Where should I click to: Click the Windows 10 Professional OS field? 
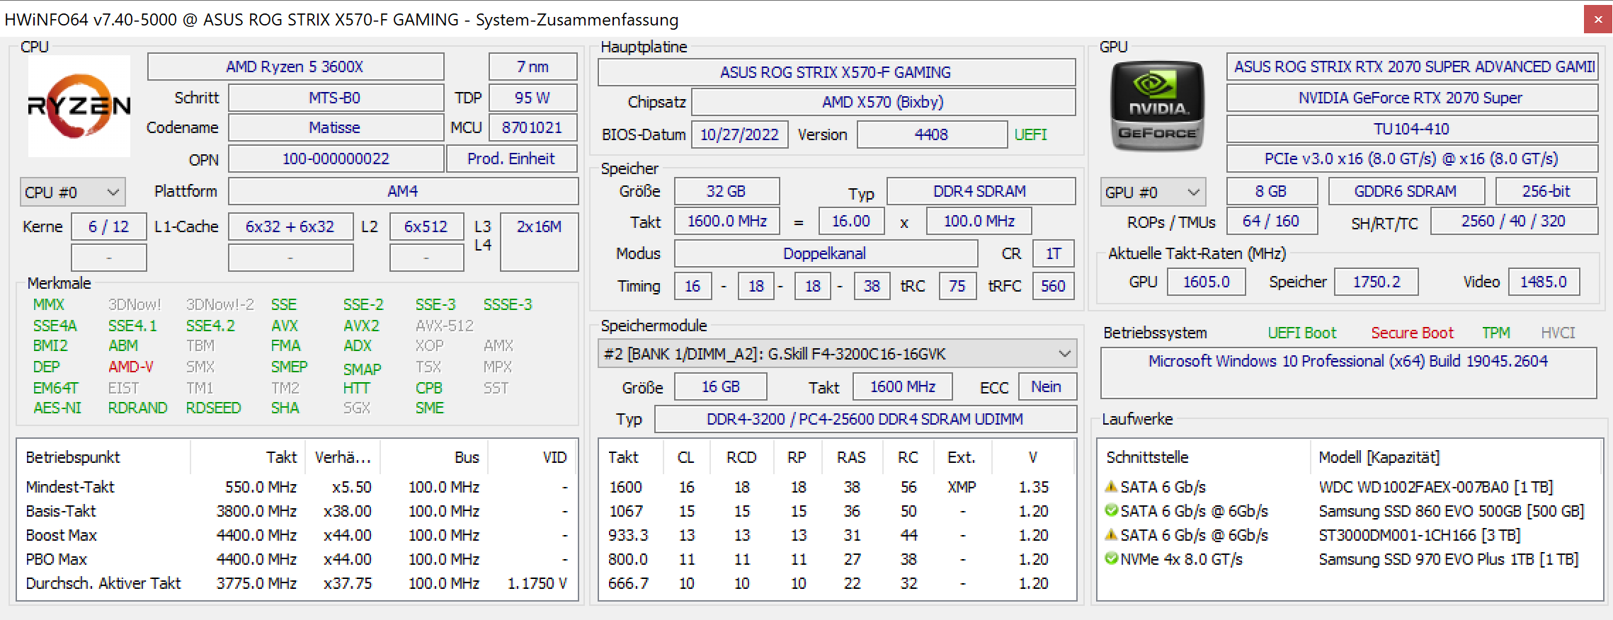point(1348,372)
